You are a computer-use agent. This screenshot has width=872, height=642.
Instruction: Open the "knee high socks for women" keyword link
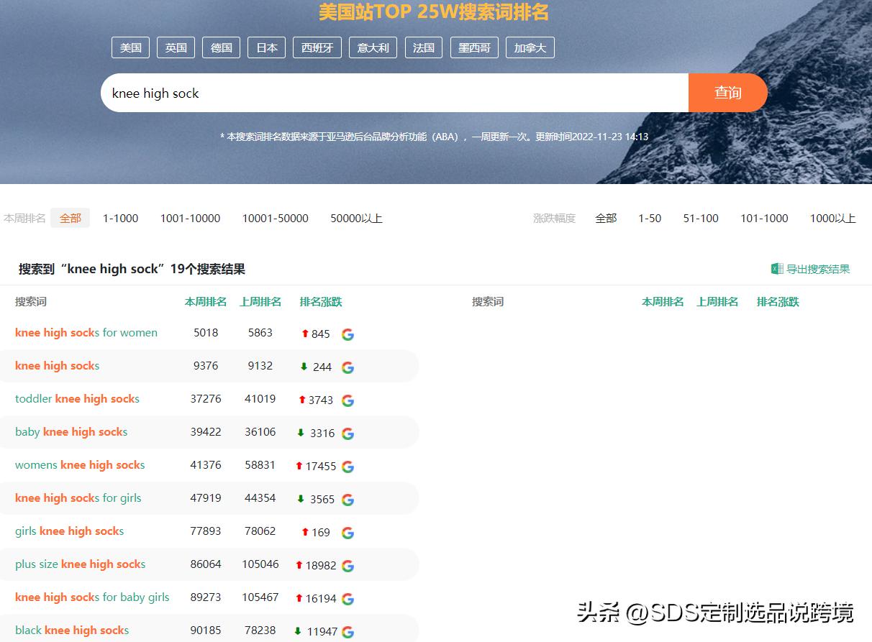tap(86, 333)
